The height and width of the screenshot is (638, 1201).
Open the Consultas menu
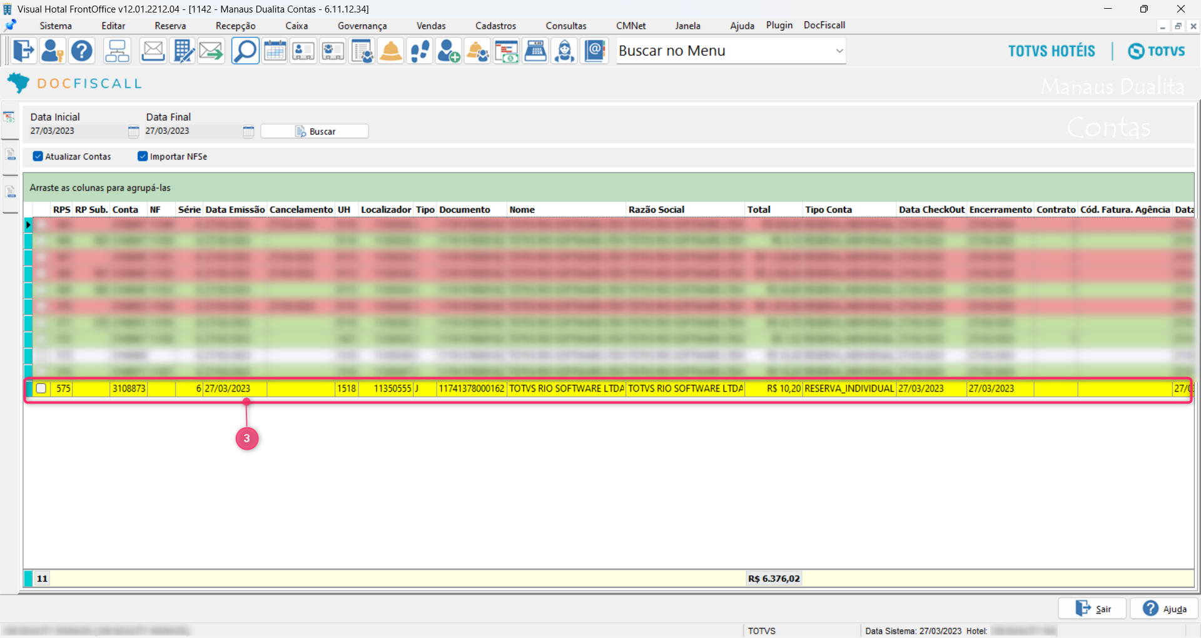[x=566, y=26]
